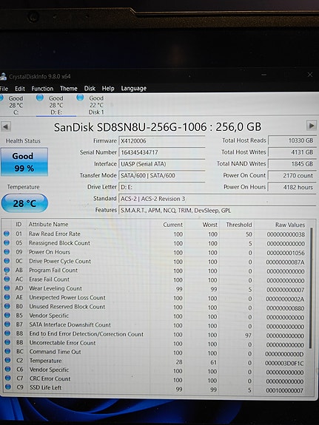Click the 28 °C temperature button
319x425 pixels.
(24, 203)
